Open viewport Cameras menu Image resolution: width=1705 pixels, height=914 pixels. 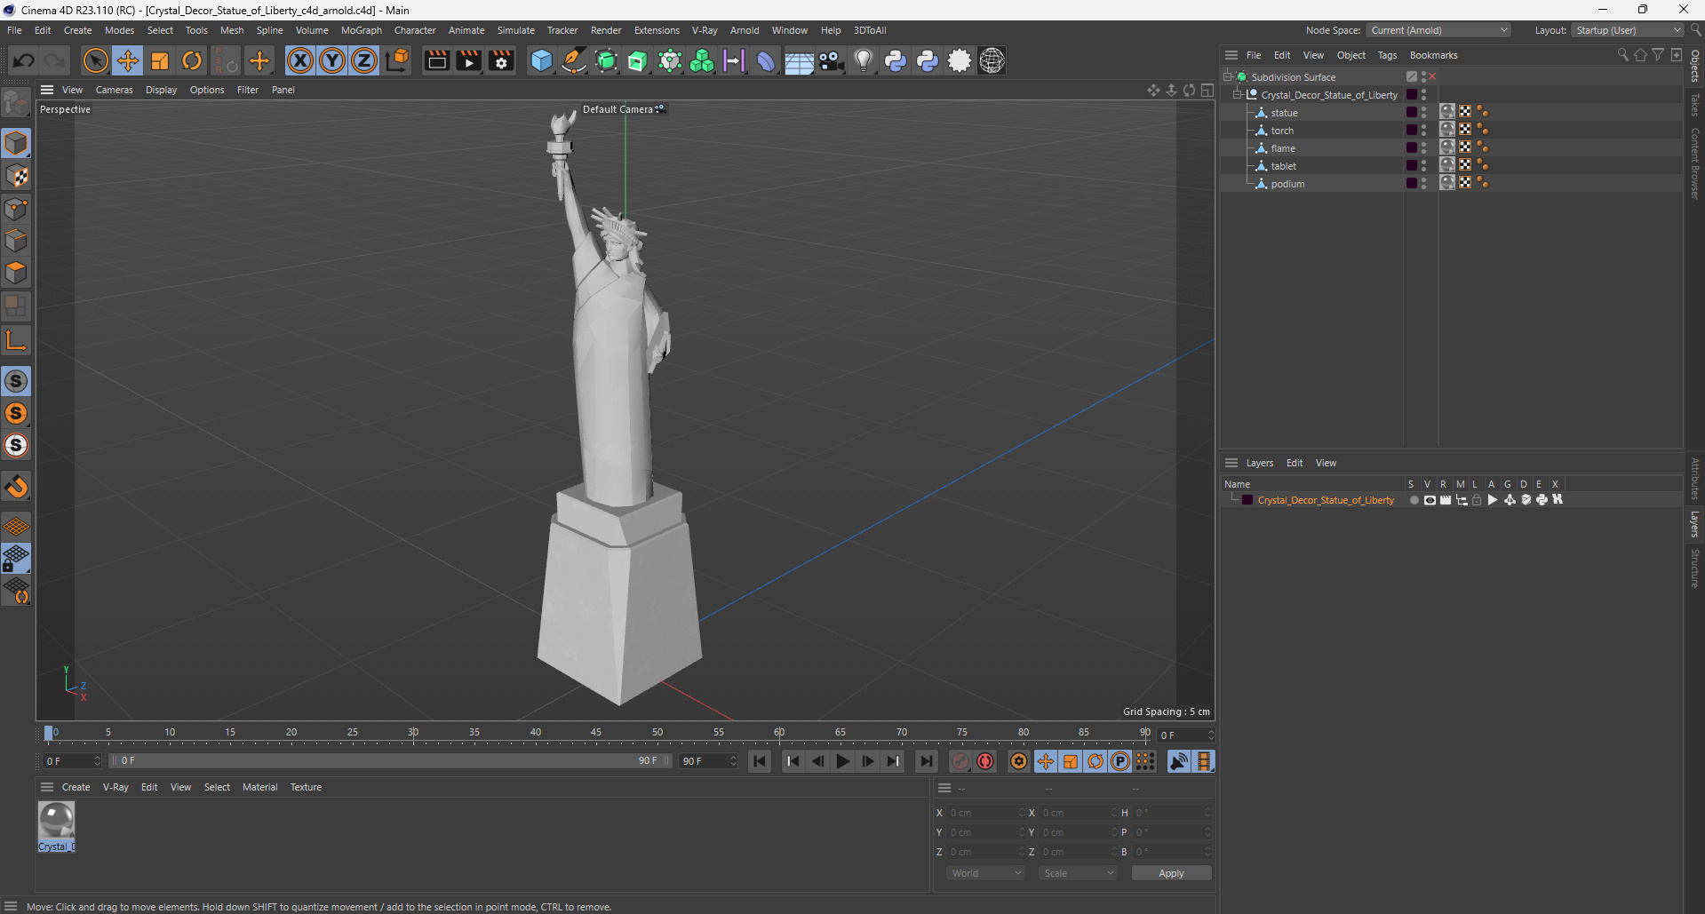(x=114, y=90)
